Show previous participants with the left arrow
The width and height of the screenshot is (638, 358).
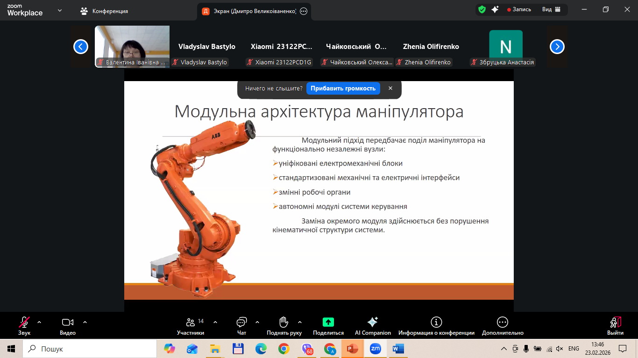(81, 47)
